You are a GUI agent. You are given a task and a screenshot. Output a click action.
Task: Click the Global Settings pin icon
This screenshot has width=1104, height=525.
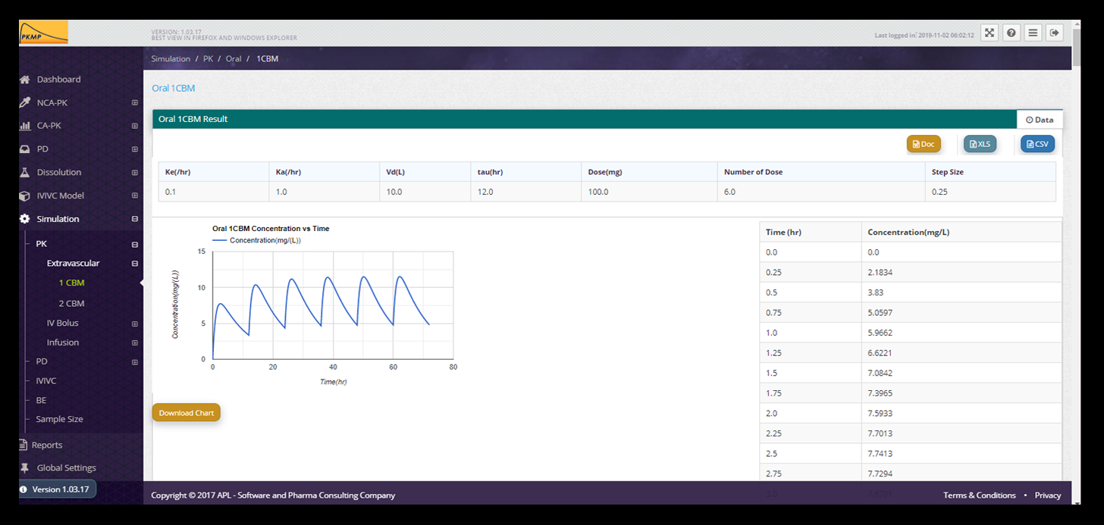click(25, 467)
